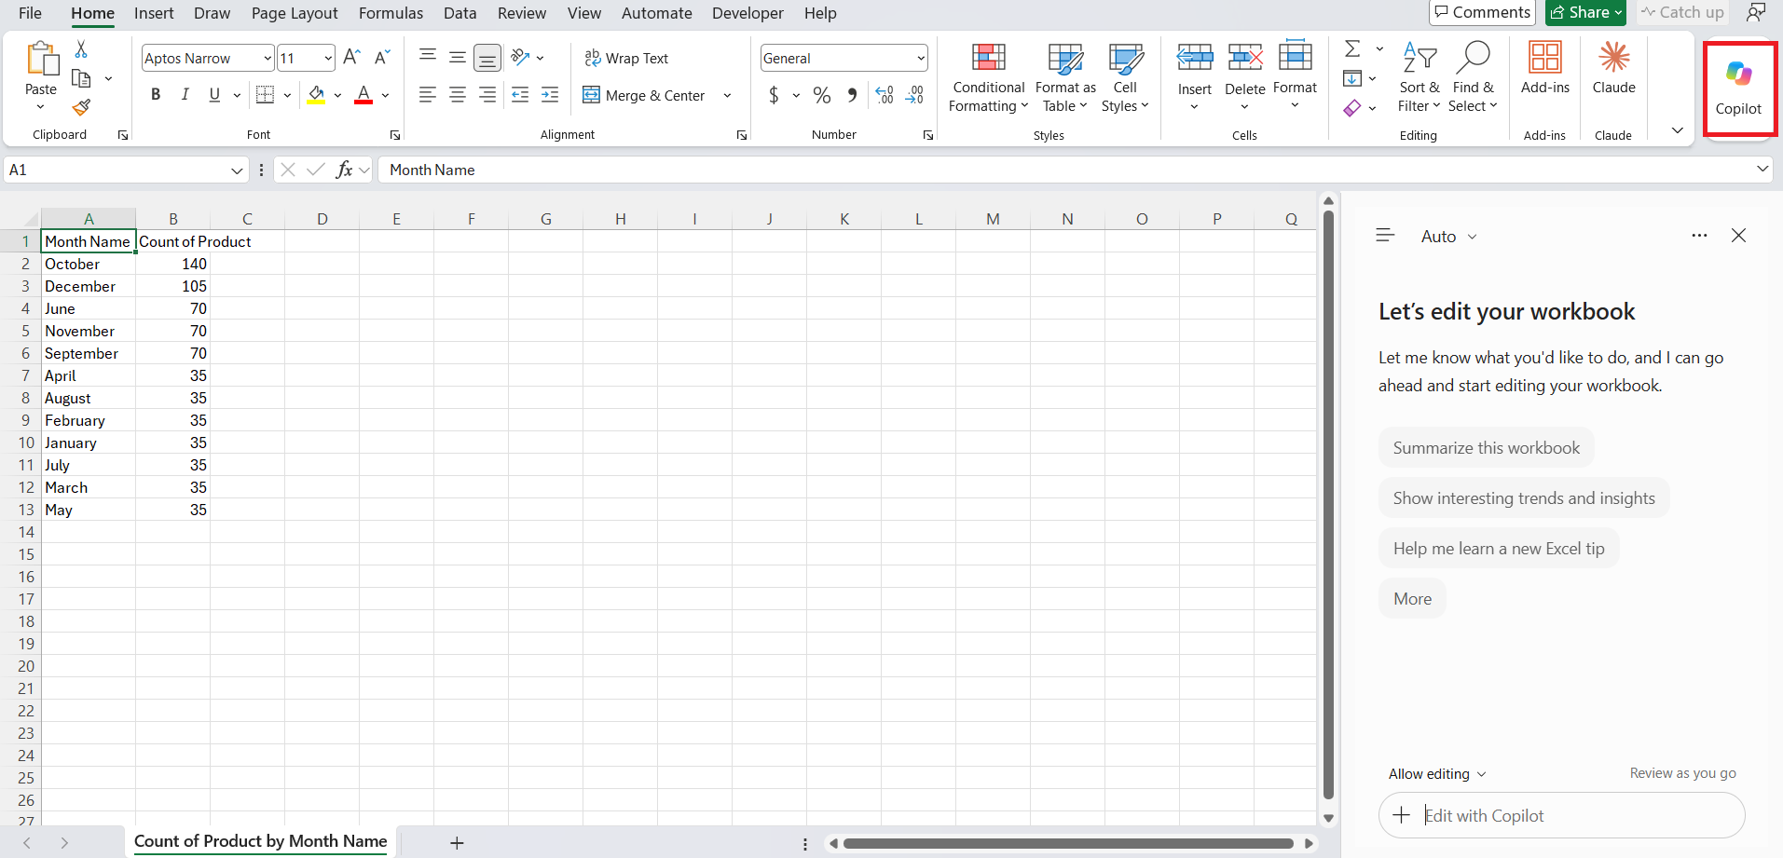Viewport: 1783px width, 858px height.
Task: Decrease decimal places
Action: (x=914, y=95)
